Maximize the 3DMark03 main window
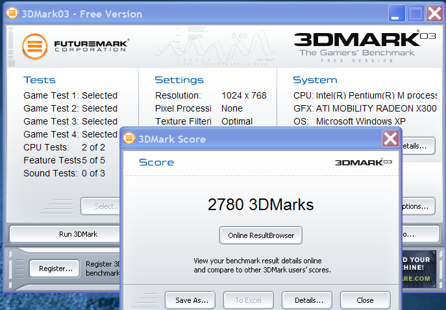446x310 pixels. 415,13
